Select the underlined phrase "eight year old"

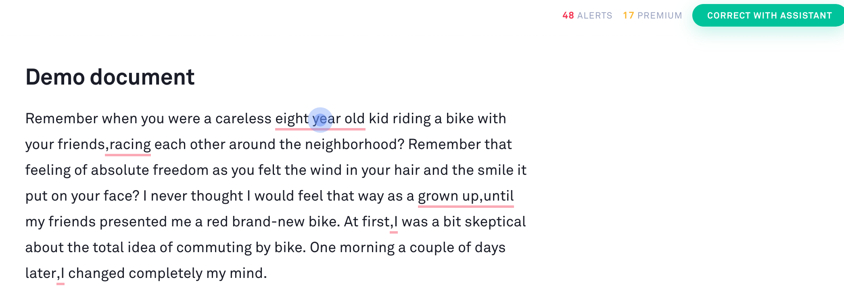[320, 119]
